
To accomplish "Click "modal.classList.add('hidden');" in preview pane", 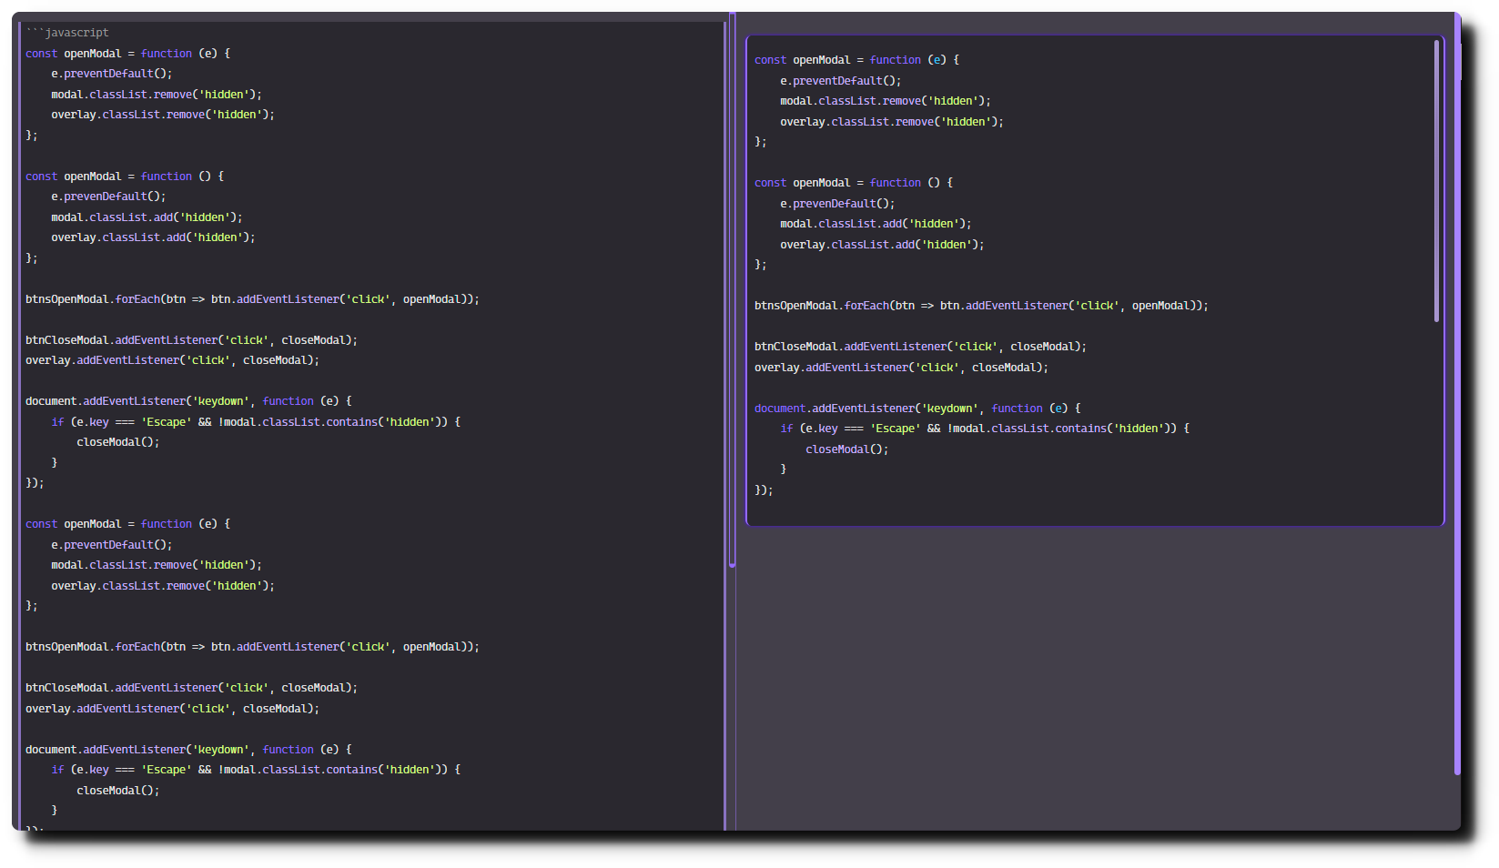I will (876, 224).
